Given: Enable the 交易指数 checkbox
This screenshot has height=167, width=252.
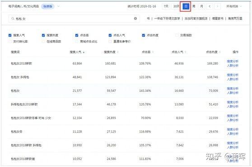Looking at the screenshot, I should tap(177, 35).
